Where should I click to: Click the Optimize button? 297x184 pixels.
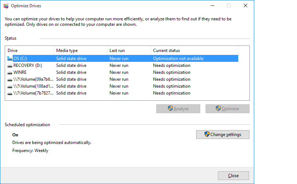click(227, 109)
